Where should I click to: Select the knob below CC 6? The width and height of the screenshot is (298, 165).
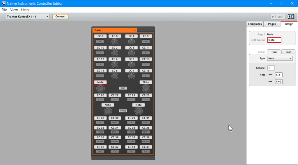pyautogui.click(x=115, y=76)
